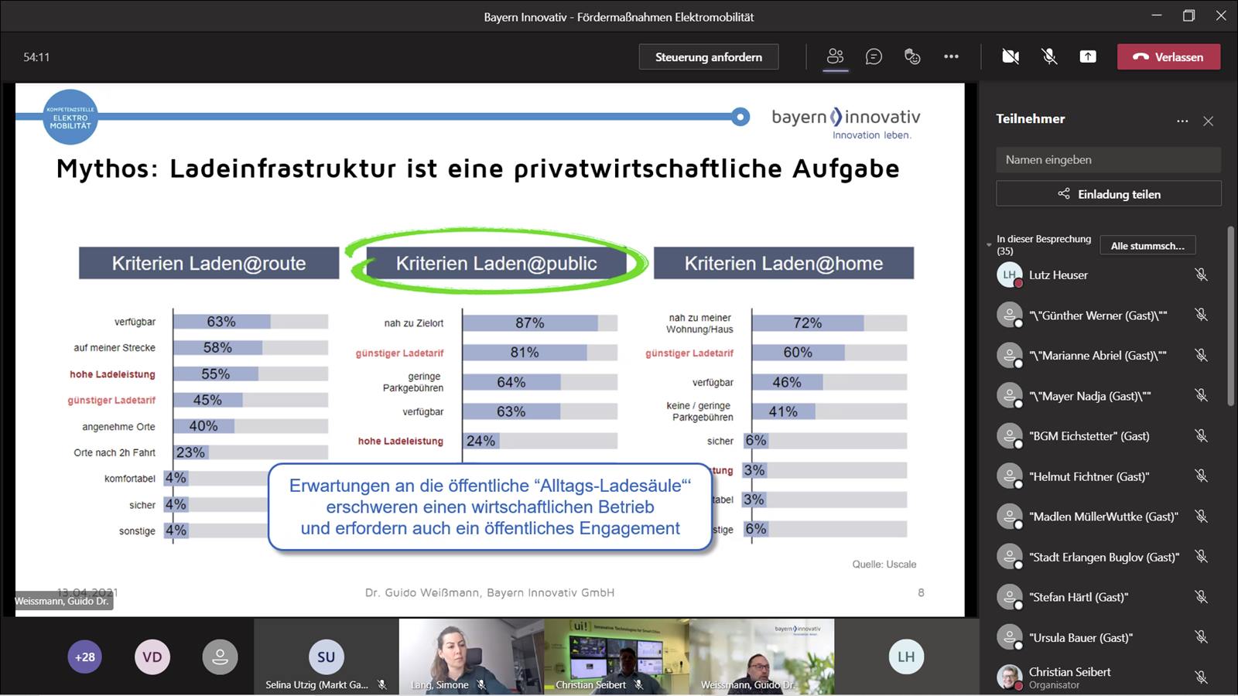The image size is (1238, 696).
Task: Select Helmut Fichtner in participant list
Action: (x=1089, y=476)
